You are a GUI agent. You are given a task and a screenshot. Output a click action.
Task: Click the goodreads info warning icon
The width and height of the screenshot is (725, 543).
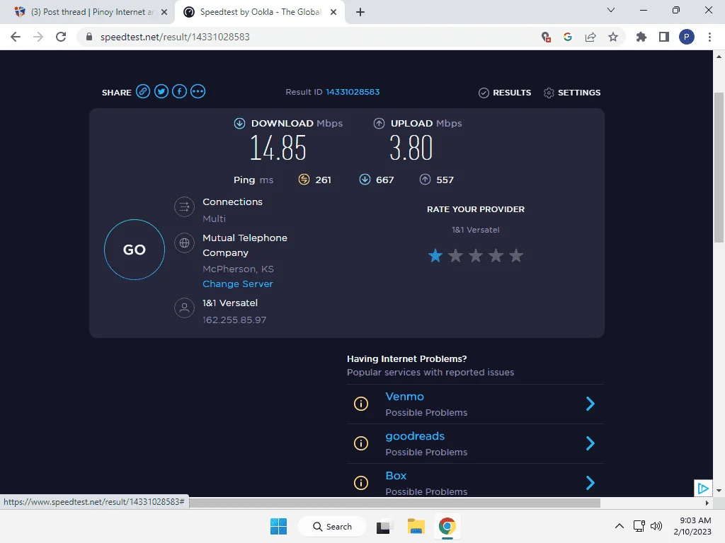point(361,443)
